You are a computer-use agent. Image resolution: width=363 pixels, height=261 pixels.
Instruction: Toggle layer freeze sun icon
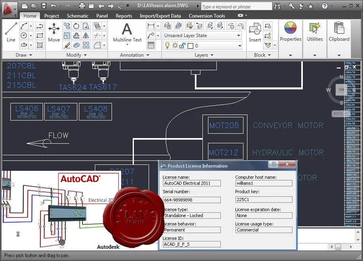[175, 45]
